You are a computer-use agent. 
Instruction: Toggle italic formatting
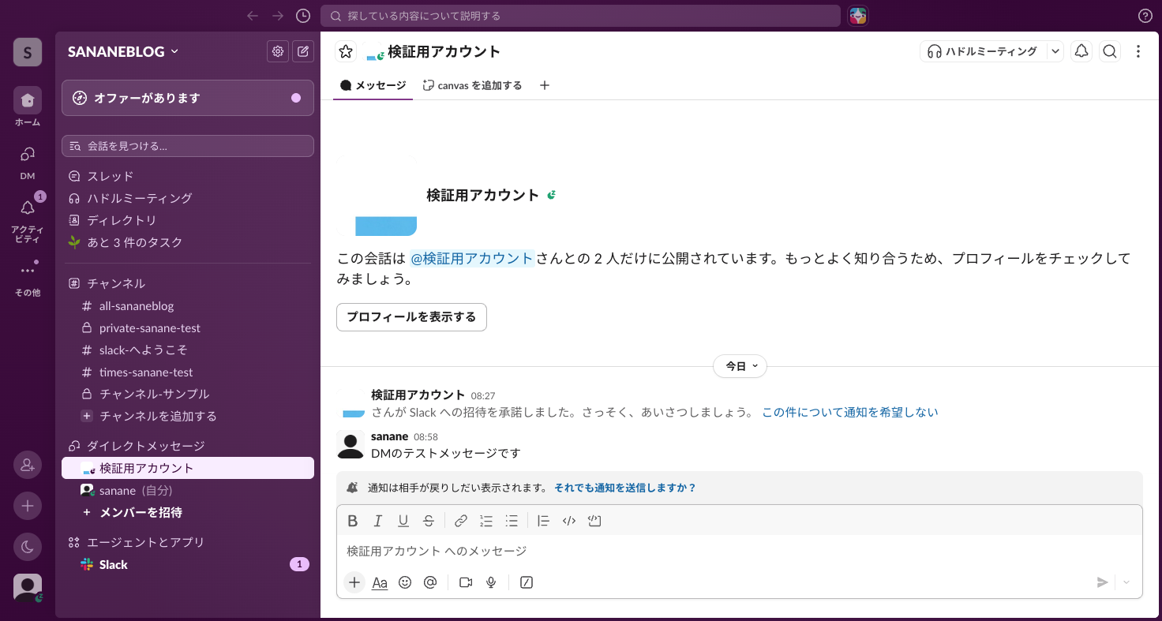tap(378, 521)
